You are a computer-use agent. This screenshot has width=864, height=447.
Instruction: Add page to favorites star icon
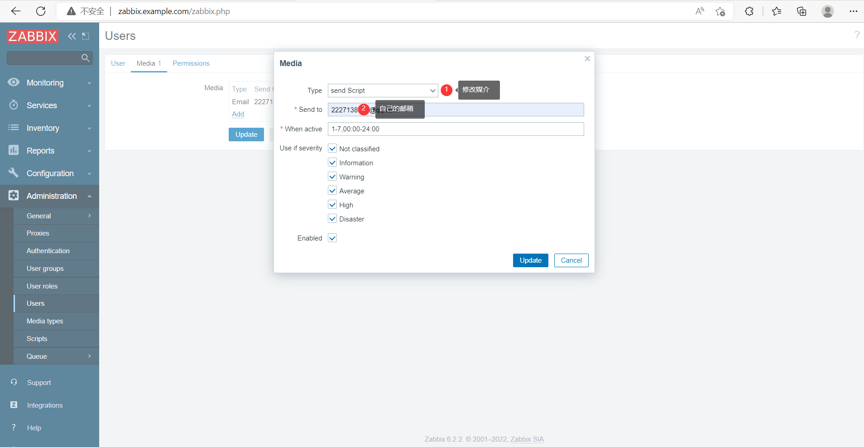pos(720,11)
